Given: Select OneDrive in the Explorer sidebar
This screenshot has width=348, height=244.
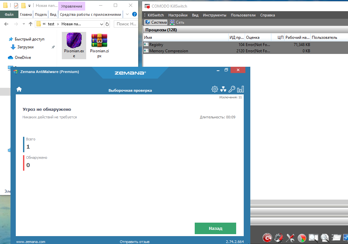Looking at the screenshot, I should tap(23, 58).
